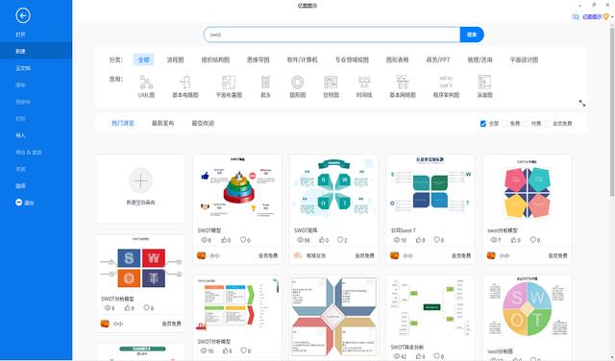
Task: Check the 会员免费 filter checkbox
Action: pyautogui.click(x=547, y=124)
